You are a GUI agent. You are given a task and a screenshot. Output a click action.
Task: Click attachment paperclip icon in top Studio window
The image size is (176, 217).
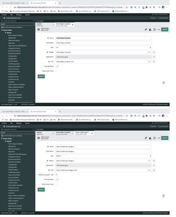tap(146, 29)
